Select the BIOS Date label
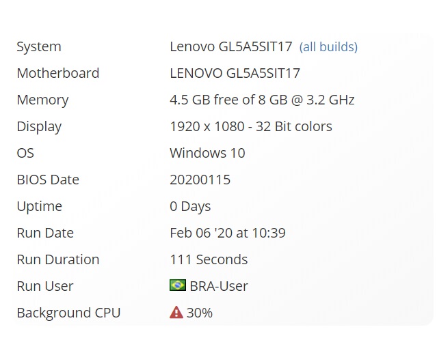437x340 pixels. (48, 180)
